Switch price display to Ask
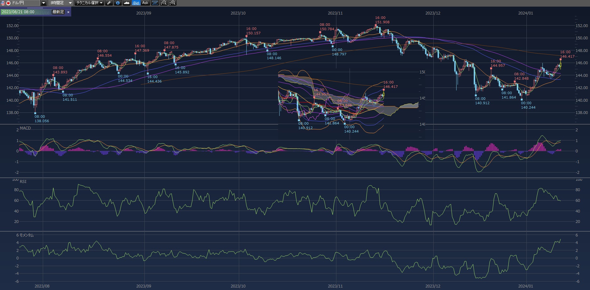Screen dimensions: 590x290 click(x=145, y=3)
